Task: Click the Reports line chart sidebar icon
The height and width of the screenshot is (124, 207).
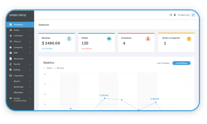Action: point(10,64)
